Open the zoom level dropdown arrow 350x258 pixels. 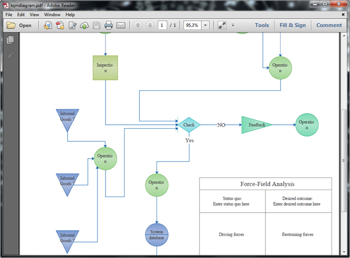(205, 25)
